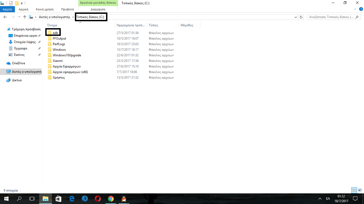Select the Xiaomi folder
Screen dimensions: 364x204
pyautogui.click(x=58, y=61)
